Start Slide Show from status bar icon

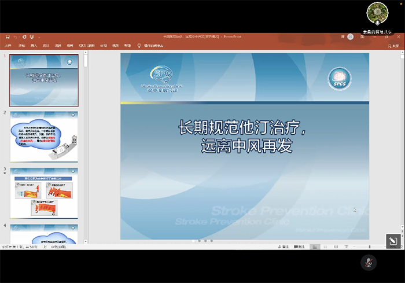point(346,247)
